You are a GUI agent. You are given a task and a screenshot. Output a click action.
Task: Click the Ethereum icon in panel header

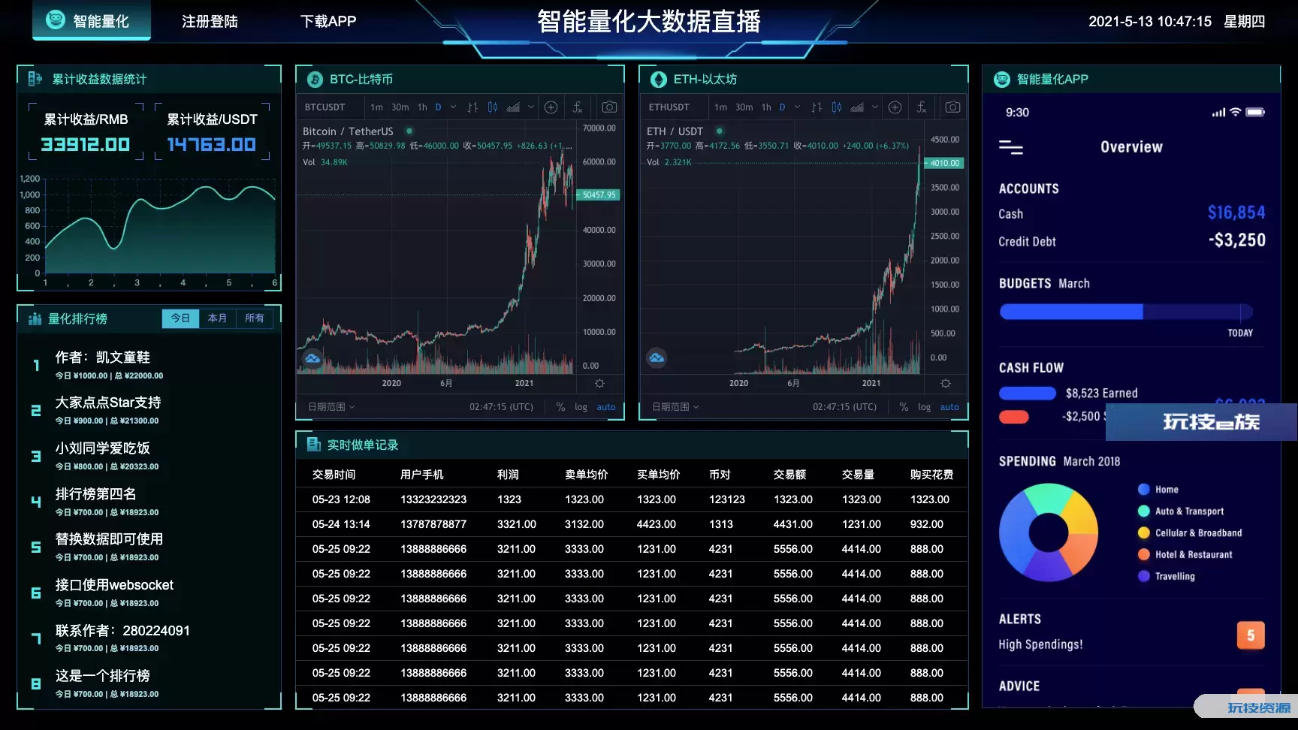[x=659, y=79]
